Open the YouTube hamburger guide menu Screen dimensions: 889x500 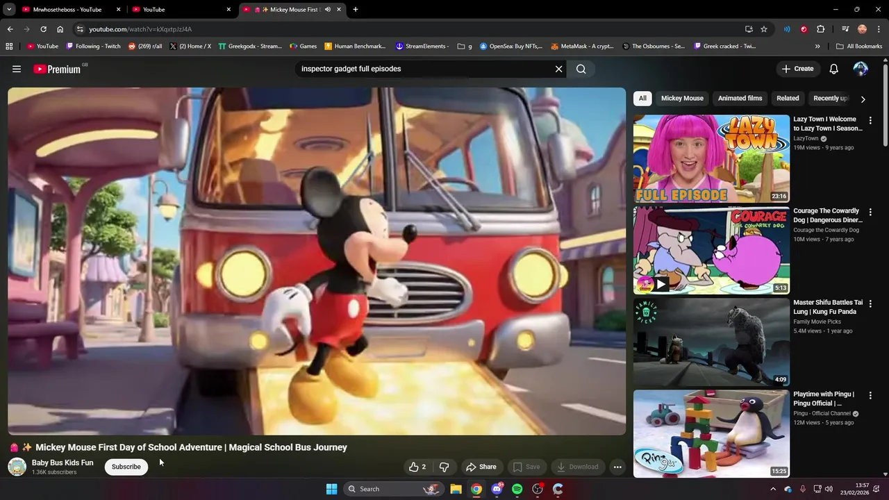(17, 69)
